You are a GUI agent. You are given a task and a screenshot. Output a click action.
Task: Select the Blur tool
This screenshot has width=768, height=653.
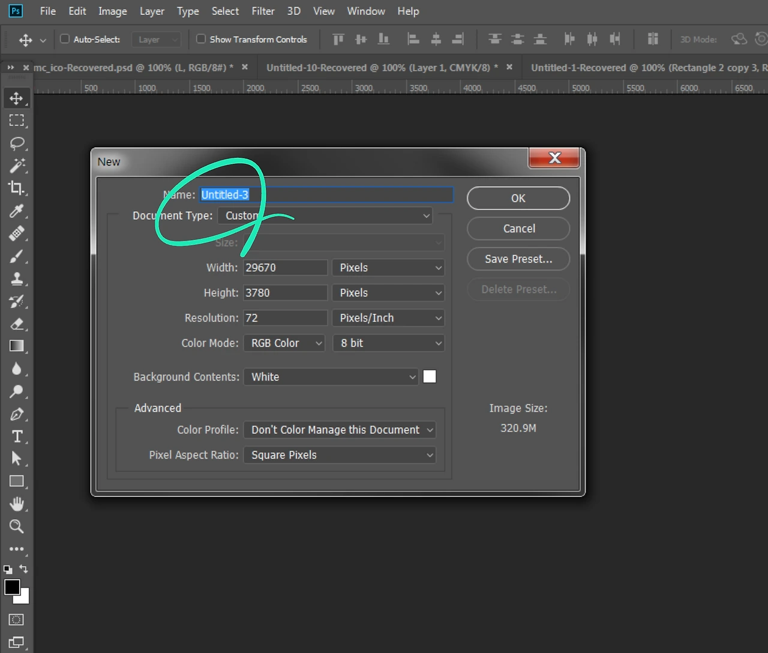pos(16,369)
